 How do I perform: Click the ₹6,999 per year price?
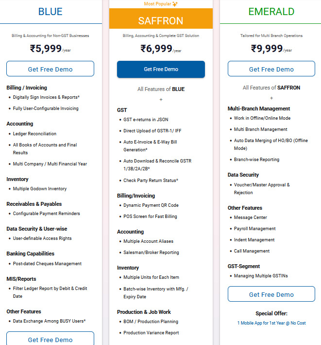(x=161, y=49)
